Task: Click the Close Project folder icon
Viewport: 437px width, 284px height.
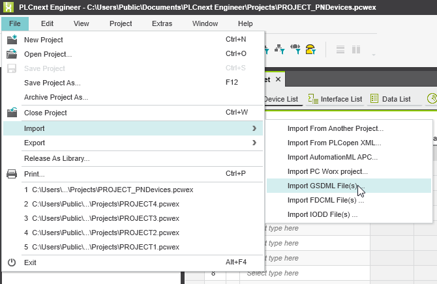Action: pos(12,113)
